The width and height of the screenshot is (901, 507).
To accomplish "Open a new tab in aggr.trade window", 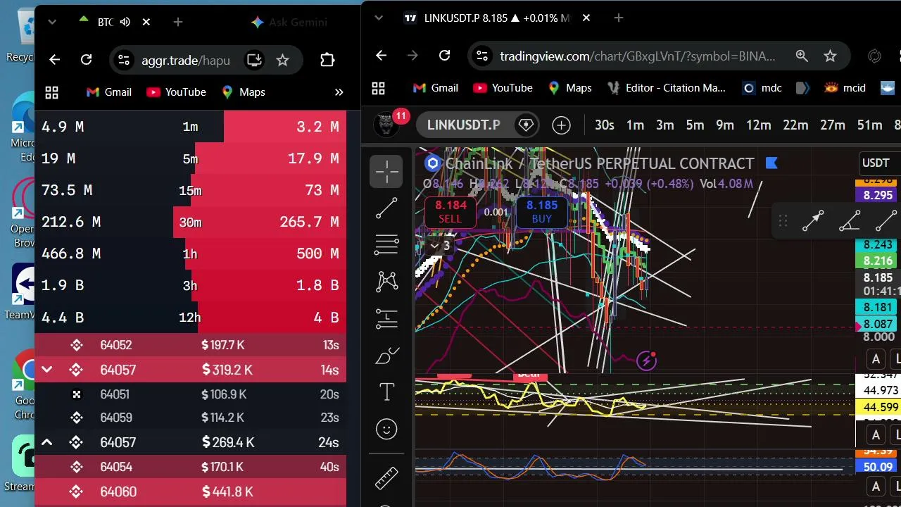I will click(178, 22).
